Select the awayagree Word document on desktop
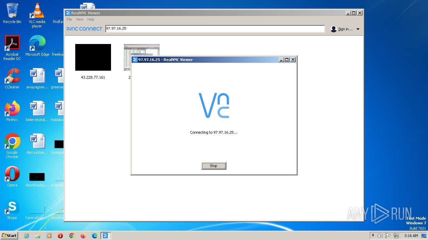 [37, 79]
